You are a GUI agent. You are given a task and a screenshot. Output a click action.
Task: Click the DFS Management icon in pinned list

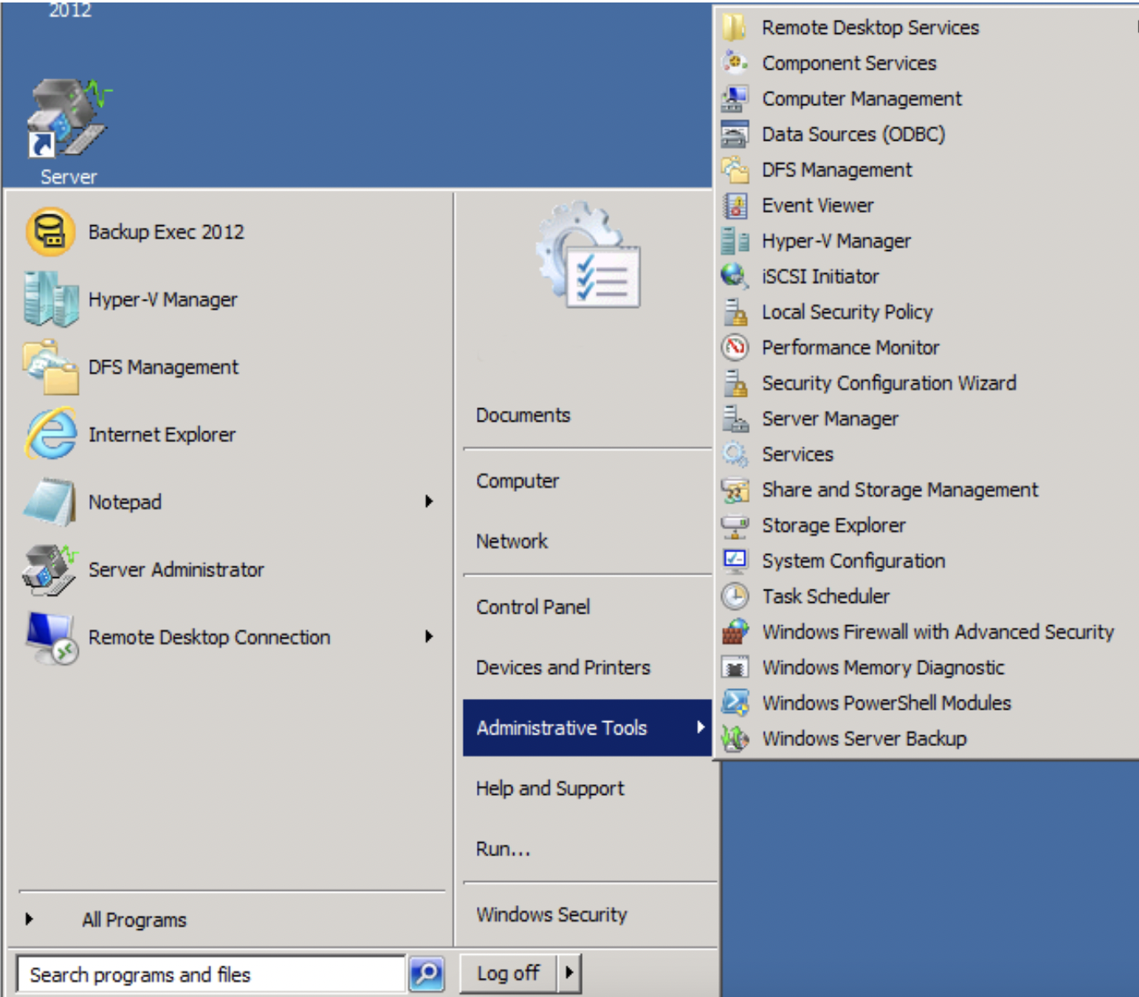coord(50,367)
